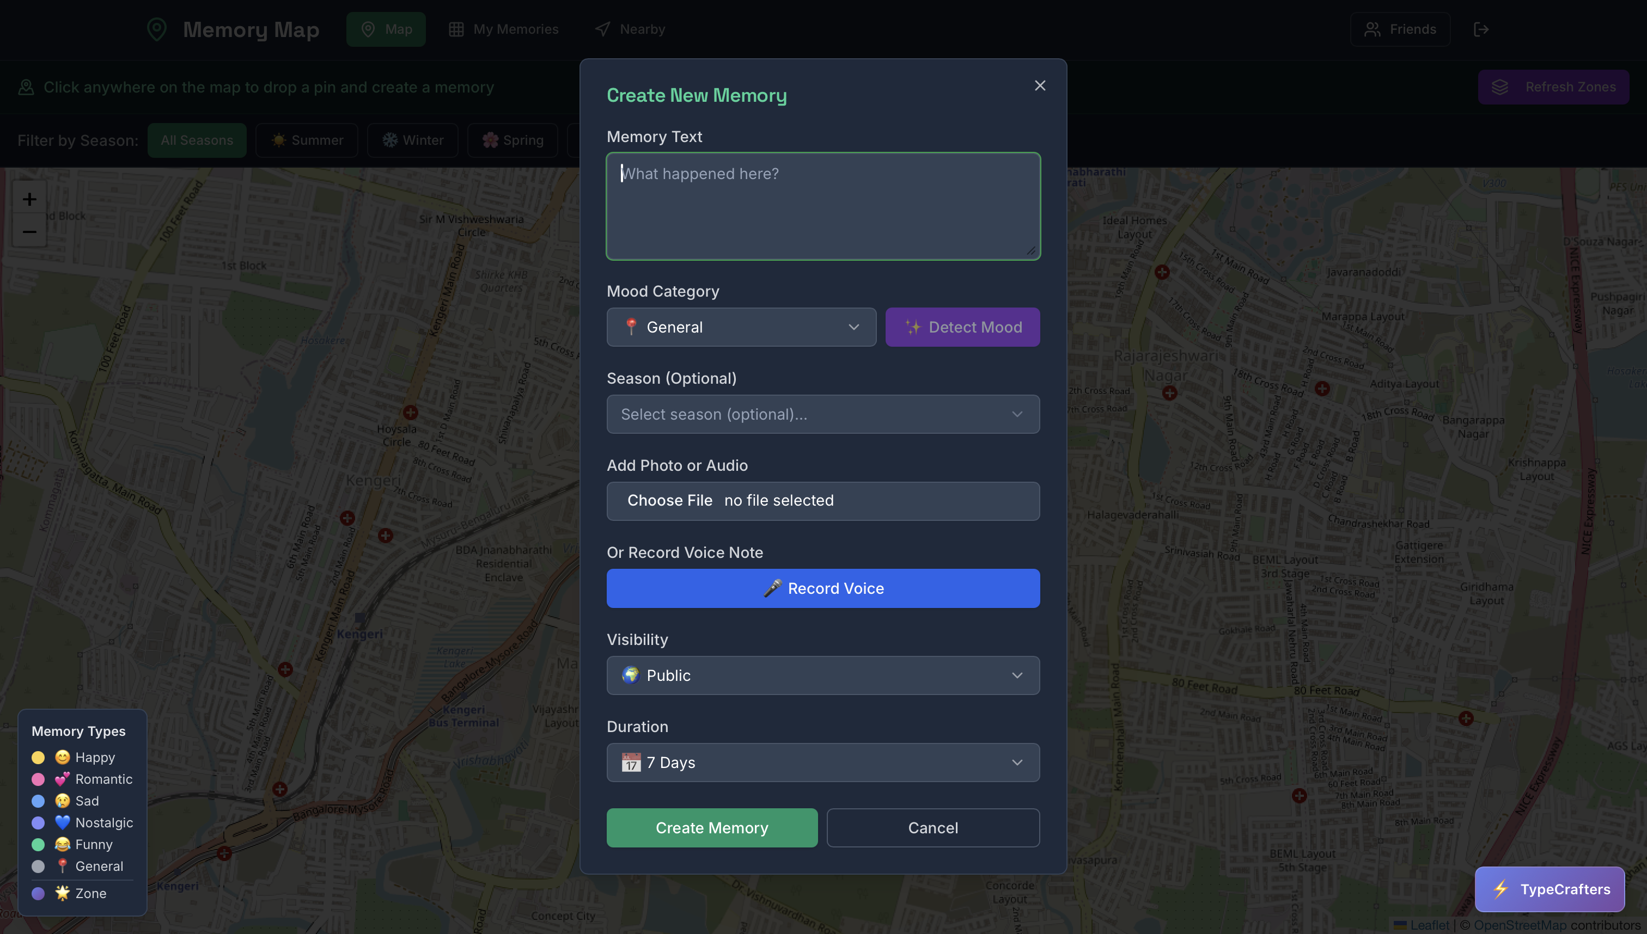Open My Memories grid view
The image size is (1647, 934).
(456, 29)
